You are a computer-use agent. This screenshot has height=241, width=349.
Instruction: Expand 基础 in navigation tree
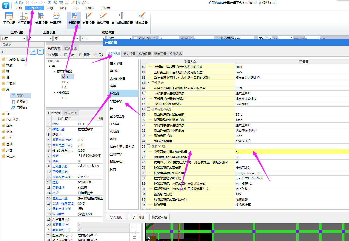tap(3, 144)
